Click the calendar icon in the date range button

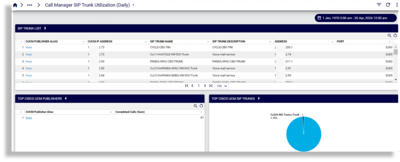click(x=319, y=18)
